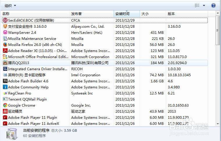The width and height of the screenshot is (221, 141).
Task: Click the Adobe Community Help icon
Action: pos(5,87)
